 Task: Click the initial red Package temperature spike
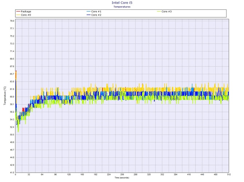pos(16,75)
